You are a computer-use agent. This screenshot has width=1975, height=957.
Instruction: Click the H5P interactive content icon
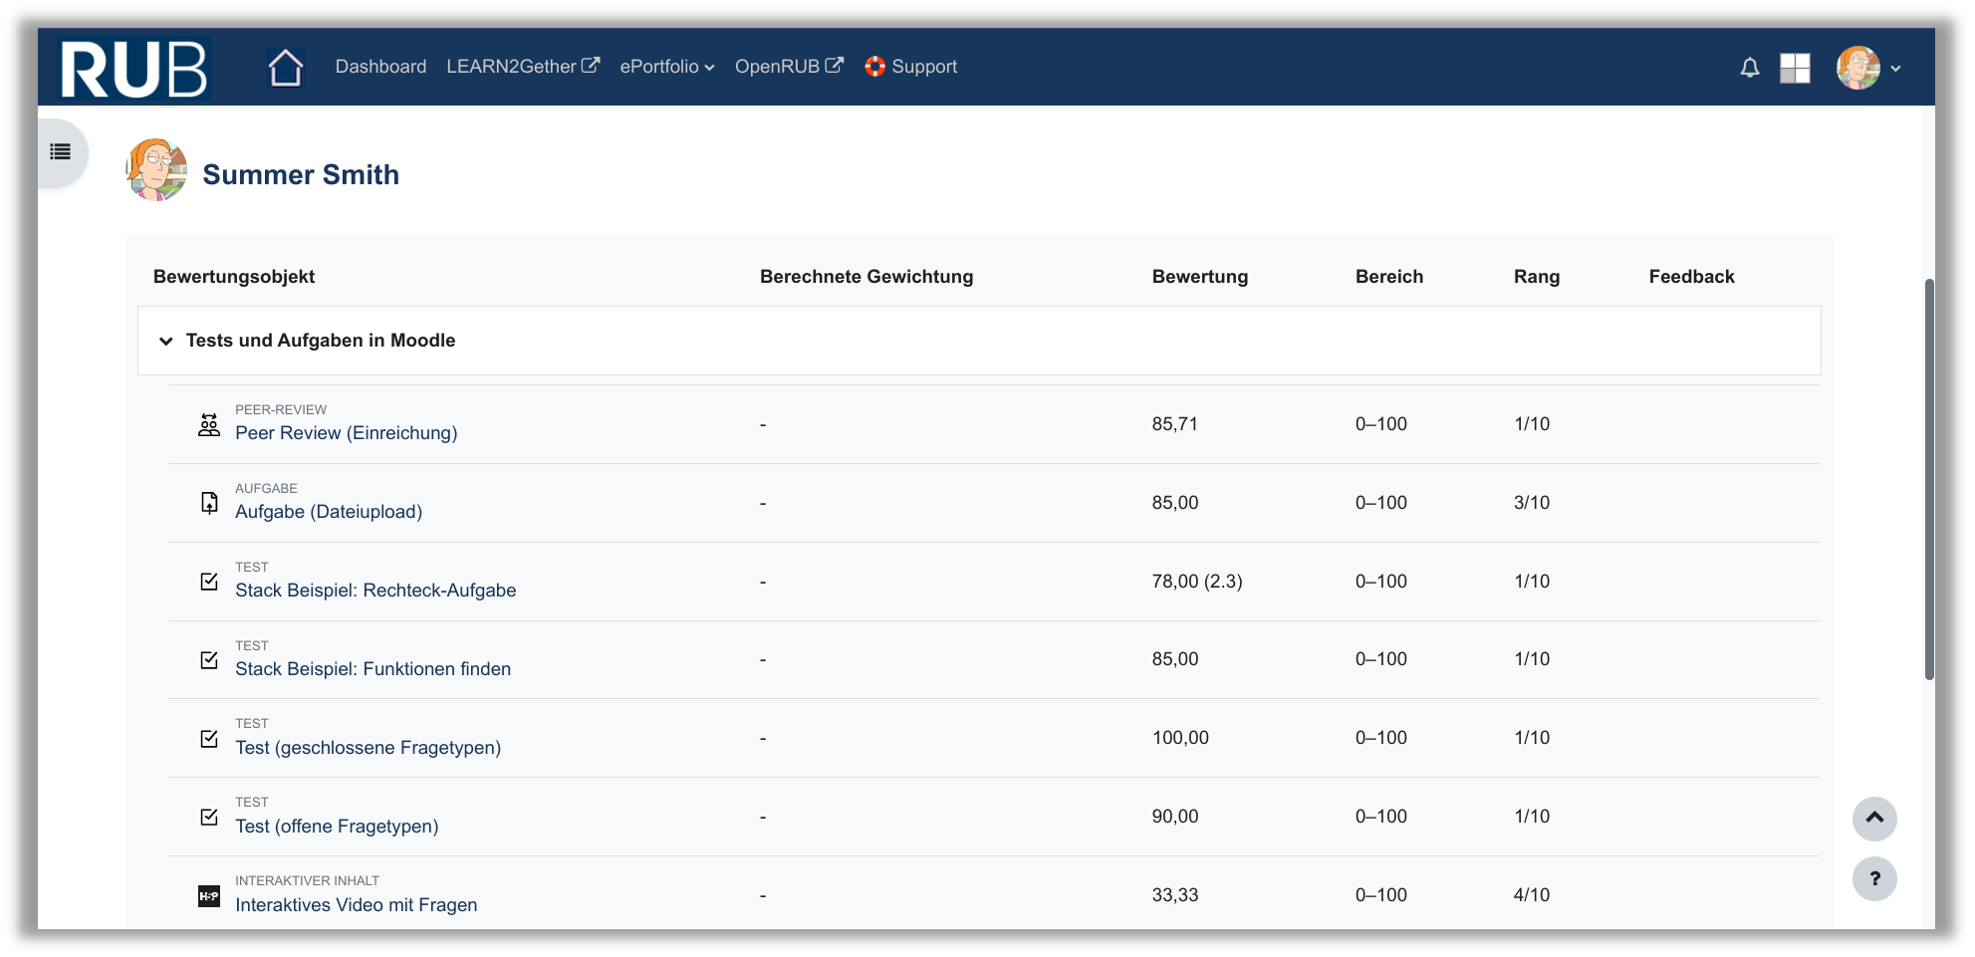tap(209, 895)
